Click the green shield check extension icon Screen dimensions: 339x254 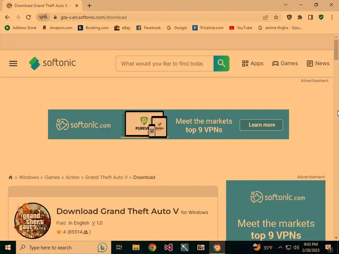coord(321,17)
